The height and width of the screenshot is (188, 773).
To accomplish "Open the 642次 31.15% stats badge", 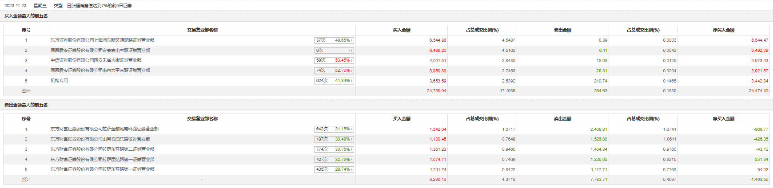I will point(334,129).
